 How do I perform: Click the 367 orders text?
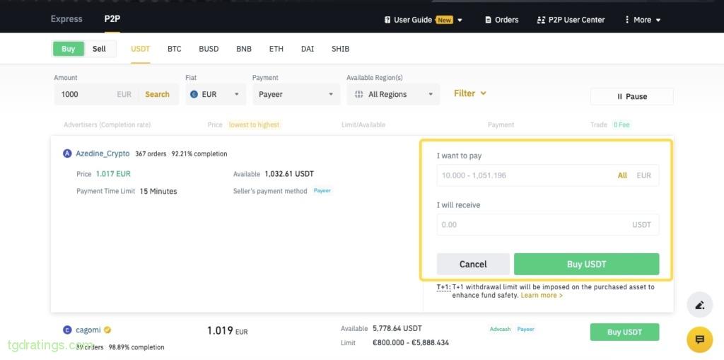(x=151, y=154)
